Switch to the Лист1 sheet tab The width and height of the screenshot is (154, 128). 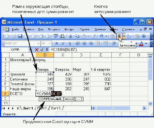pyautogui.click(x=28, y=108)
